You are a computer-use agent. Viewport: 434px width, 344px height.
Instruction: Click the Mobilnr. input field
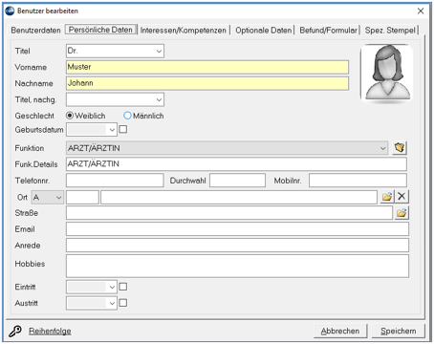358,181
